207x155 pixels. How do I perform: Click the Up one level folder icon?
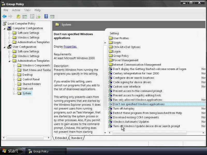click(x=18, y=17)
